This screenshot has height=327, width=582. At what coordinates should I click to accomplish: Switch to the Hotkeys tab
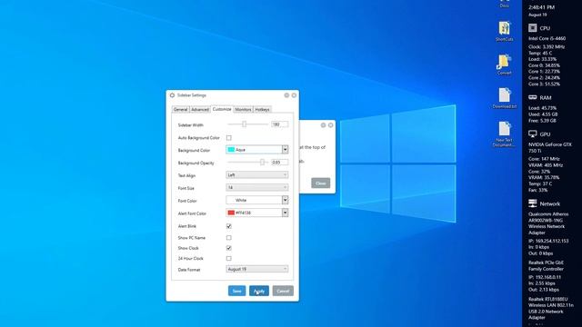pos(262,109)
